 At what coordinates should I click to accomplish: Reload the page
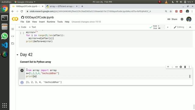pyautogui.click(x=22, y=11)
